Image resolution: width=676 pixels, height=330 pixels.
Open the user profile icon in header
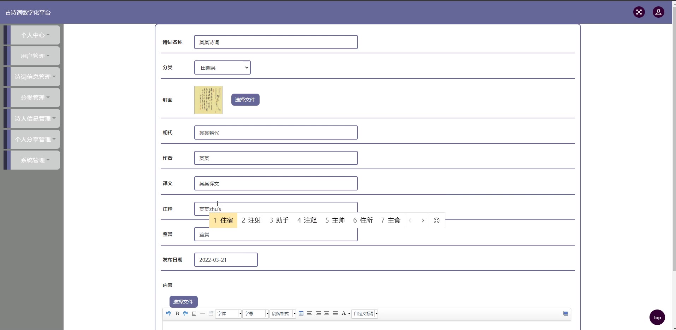pos(658,12)
